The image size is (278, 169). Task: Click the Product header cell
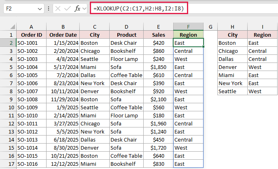[126, 35]
